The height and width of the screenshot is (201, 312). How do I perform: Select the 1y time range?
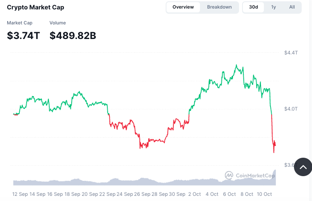tap(274, 7)
